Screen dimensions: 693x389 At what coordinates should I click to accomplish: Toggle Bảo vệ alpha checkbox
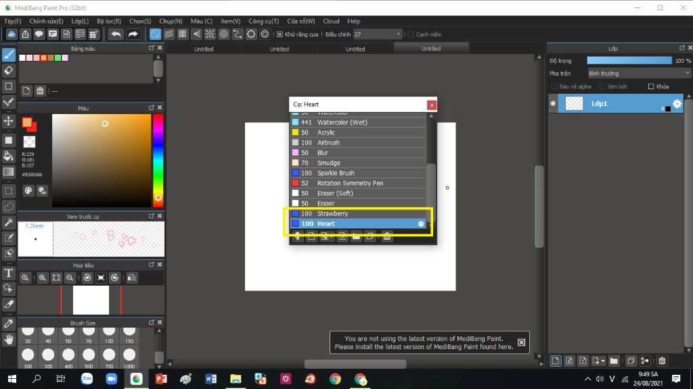(x=554, y=86)
